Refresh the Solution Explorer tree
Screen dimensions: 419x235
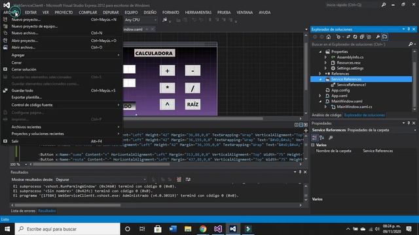point(355,37)
